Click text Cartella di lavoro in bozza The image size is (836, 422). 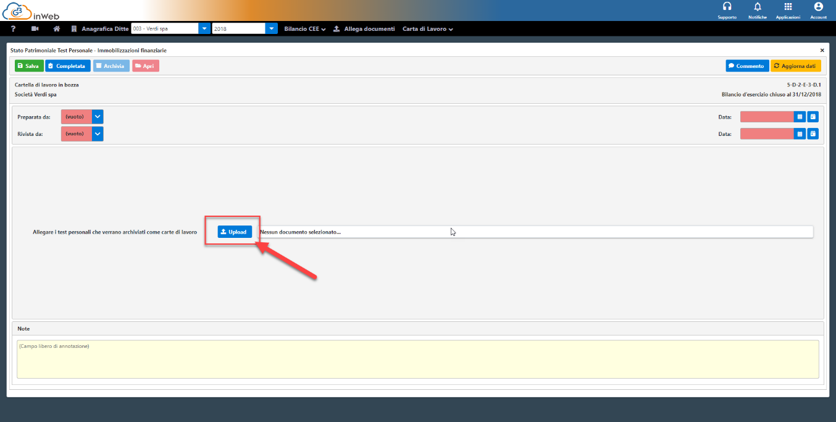[x=47, y=85]
